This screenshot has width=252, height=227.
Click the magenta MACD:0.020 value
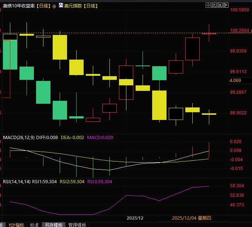pos(100,138)
